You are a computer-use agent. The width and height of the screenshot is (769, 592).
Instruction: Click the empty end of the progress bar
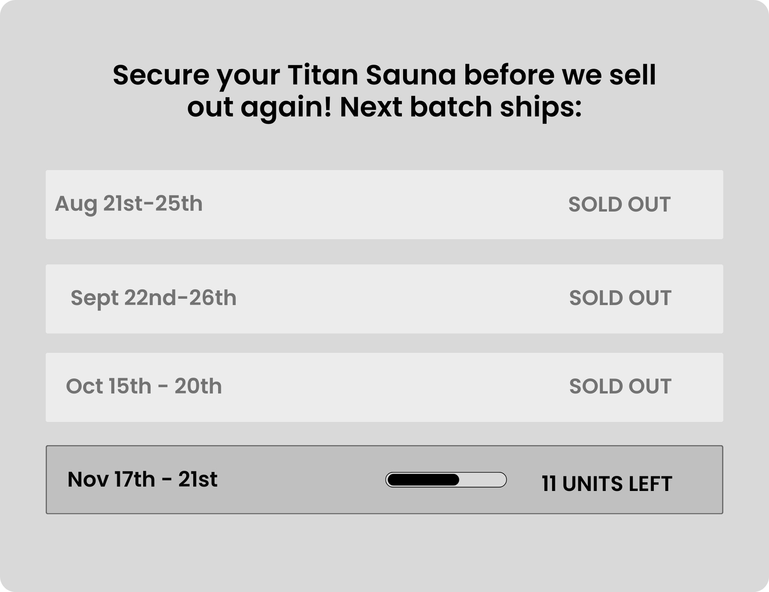coord(483,480)
